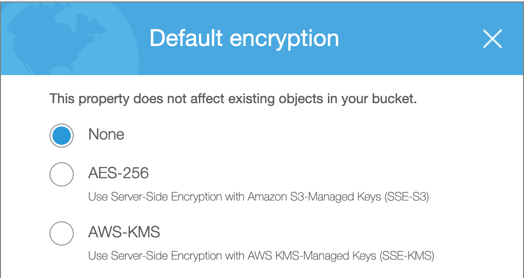Click the AWS-KMS Server-Side Encryption description
Screen dimensions: 524x278
(261, 256)
